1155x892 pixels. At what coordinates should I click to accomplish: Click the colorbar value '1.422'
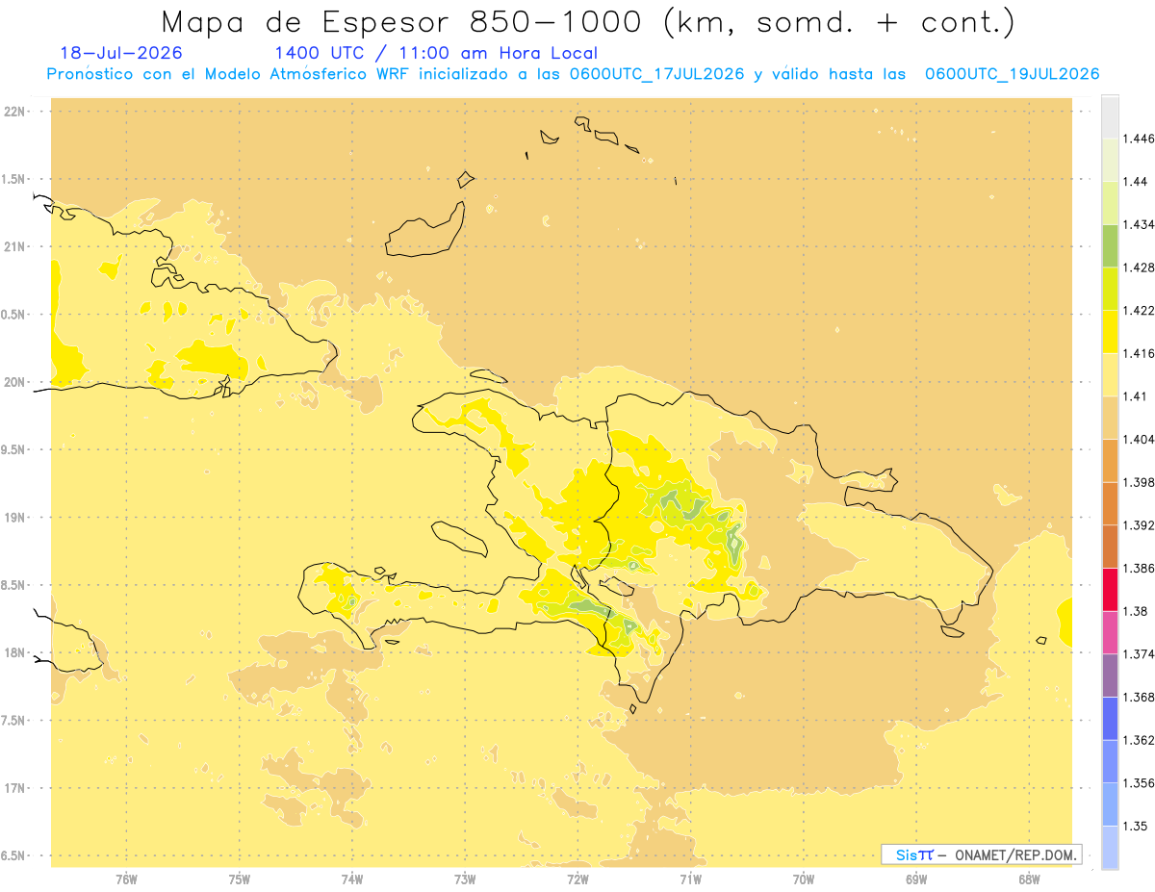click(x=1139, y=310)
